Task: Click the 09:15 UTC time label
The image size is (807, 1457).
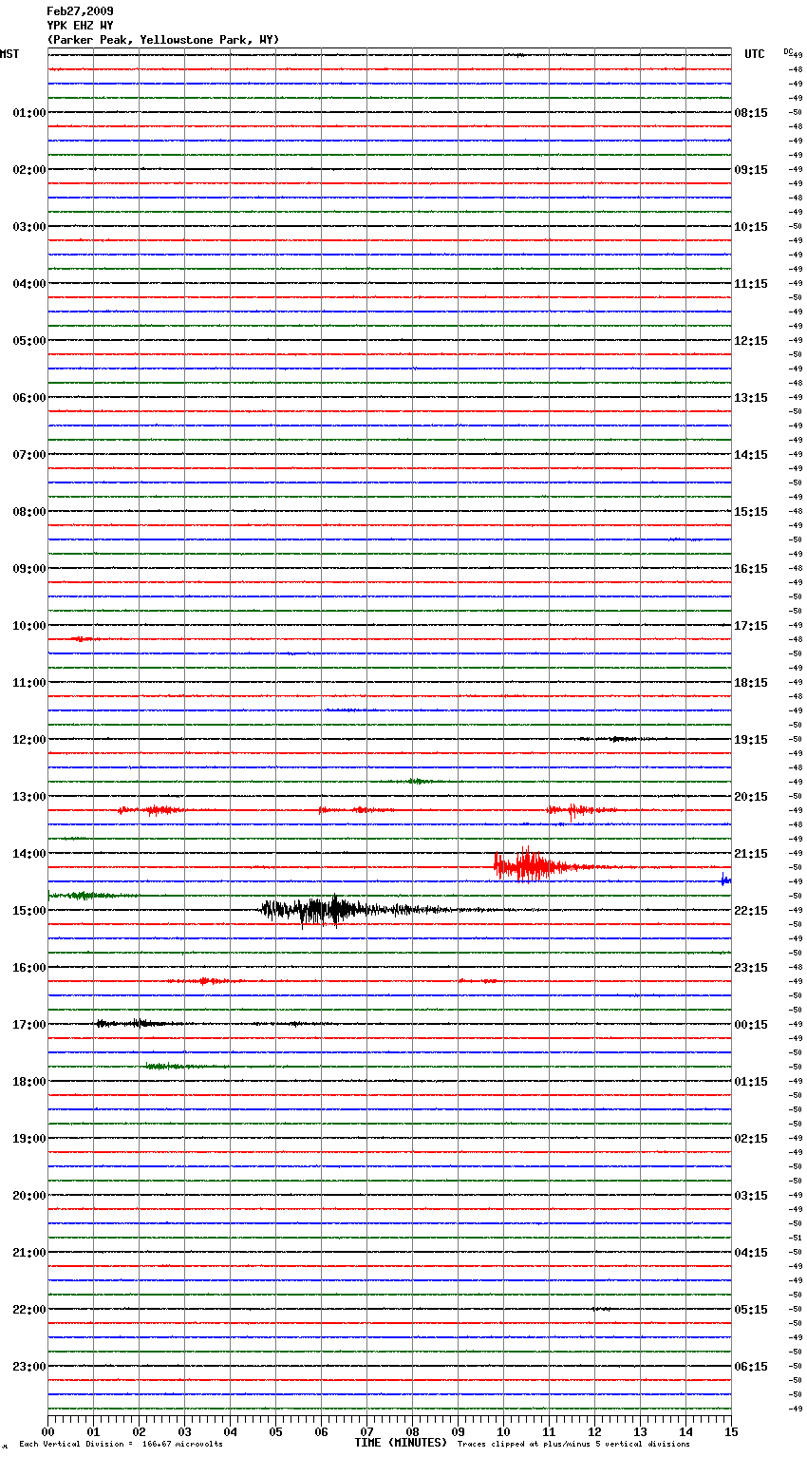Action: pos(751,170)
